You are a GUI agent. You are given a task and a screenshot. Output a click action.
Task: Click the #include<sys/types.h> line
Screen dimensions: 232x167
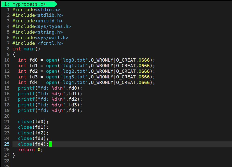[x=42, y=26]
